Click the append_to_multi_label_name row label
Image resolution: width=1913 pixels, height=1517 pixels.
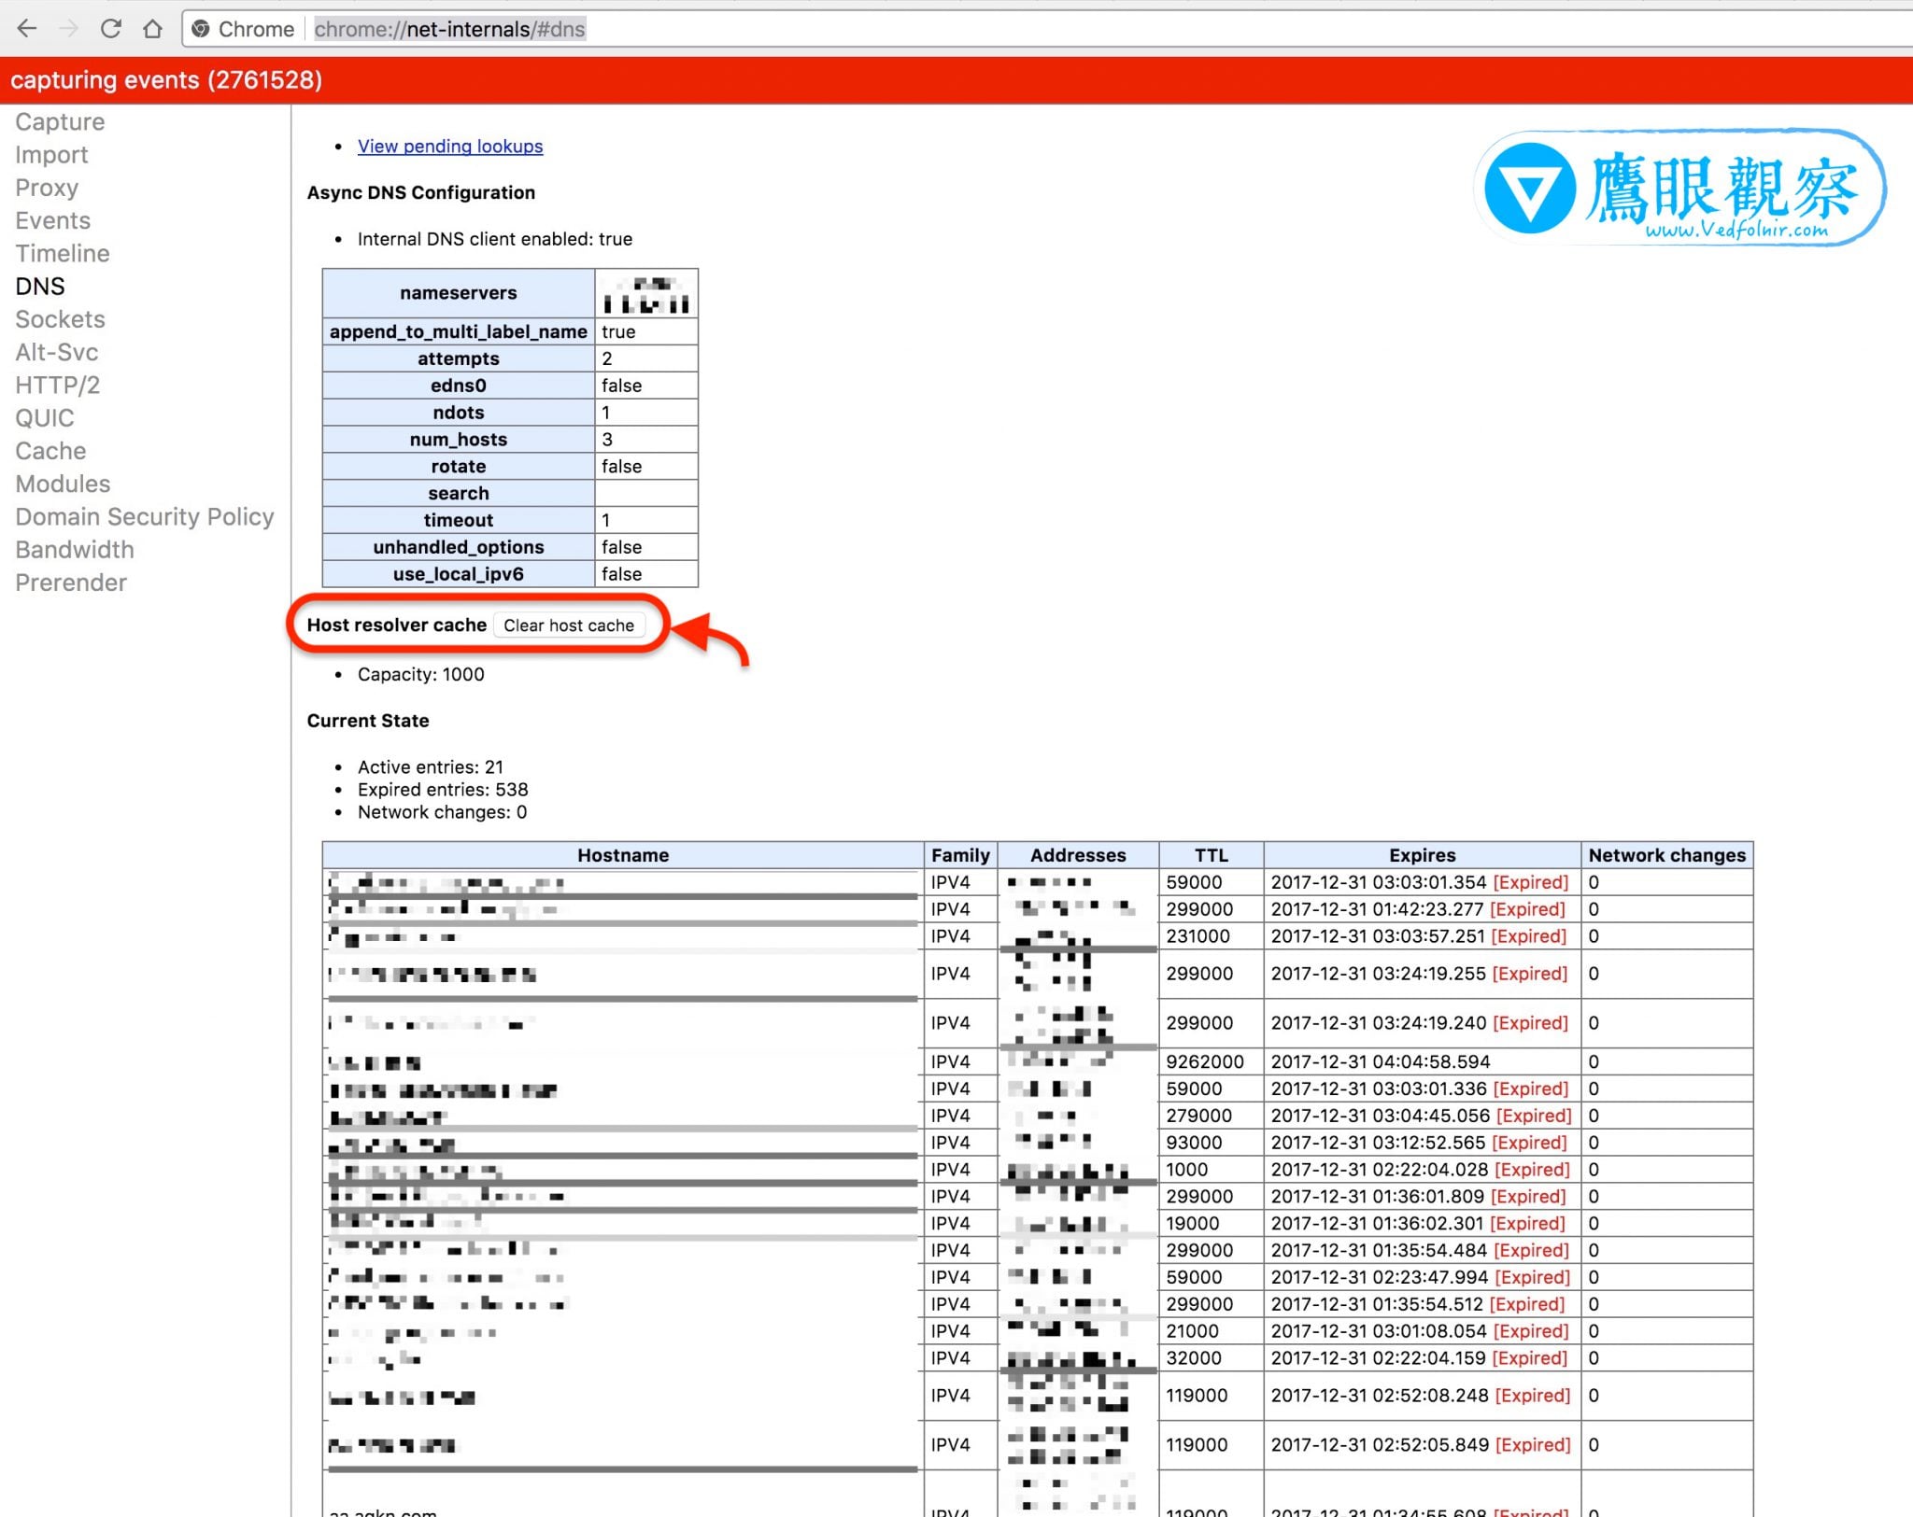pos(459,331)
